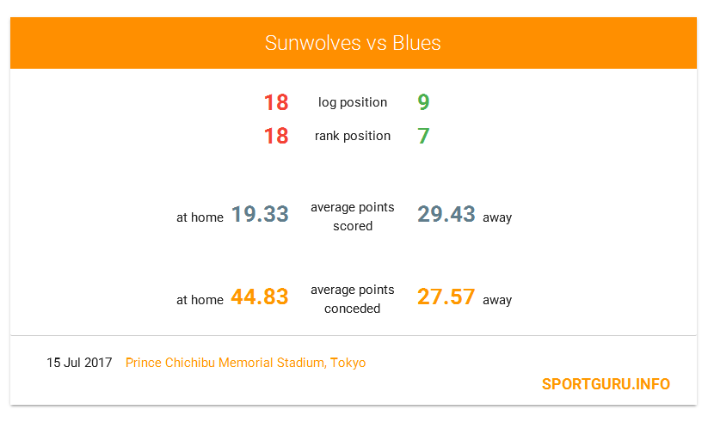Click the 44.83 points conceded at home
The image size is (708, 428).
pyautogui.click(x=260, y=297)
